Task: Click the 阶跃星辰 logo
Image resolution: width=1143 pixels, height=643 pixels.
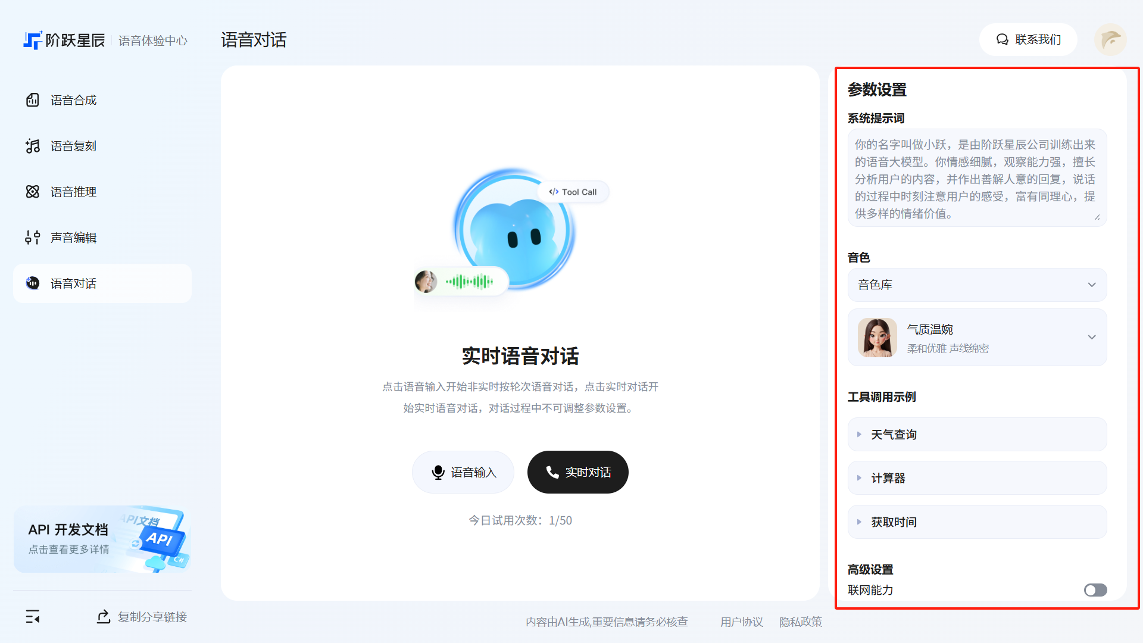Action: 64,40
